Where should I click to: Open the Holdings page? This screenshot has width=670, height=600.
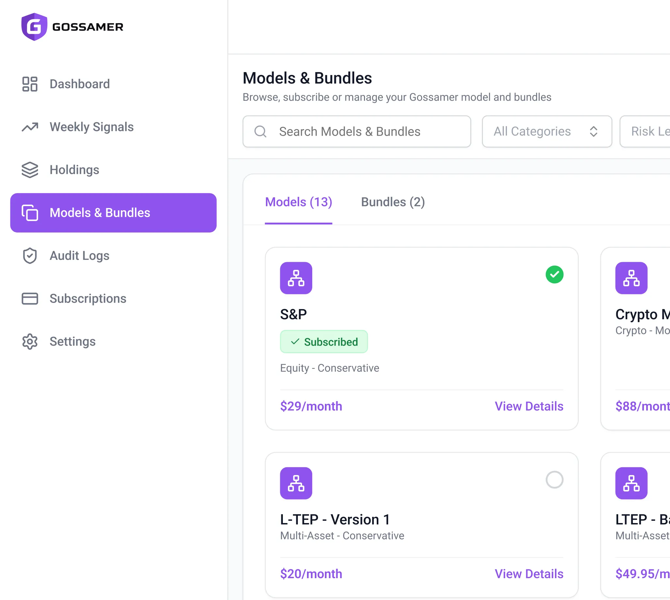(x=113, y=170)
